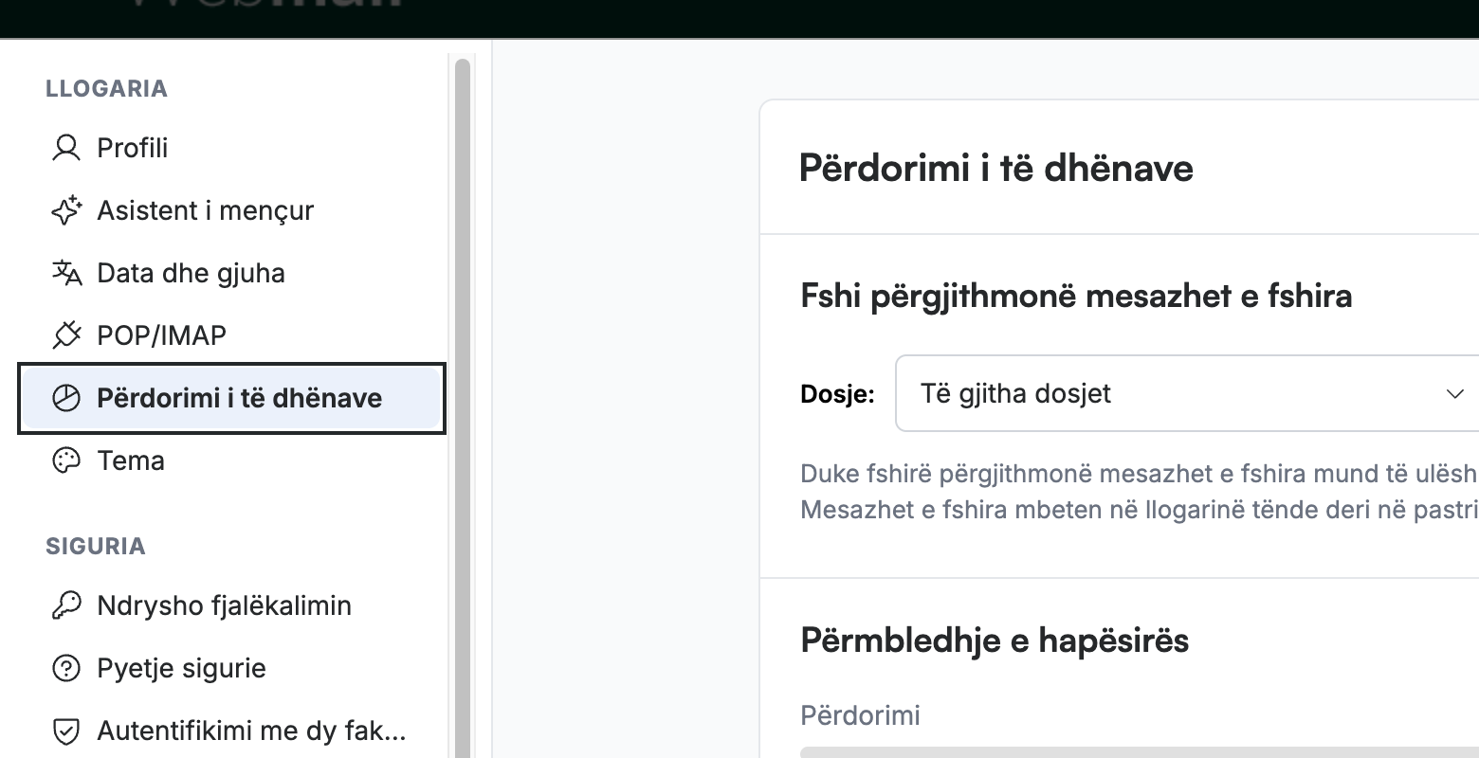Click the pie chart icon for Përdorimi i të dhënave

tap(65, 398)
